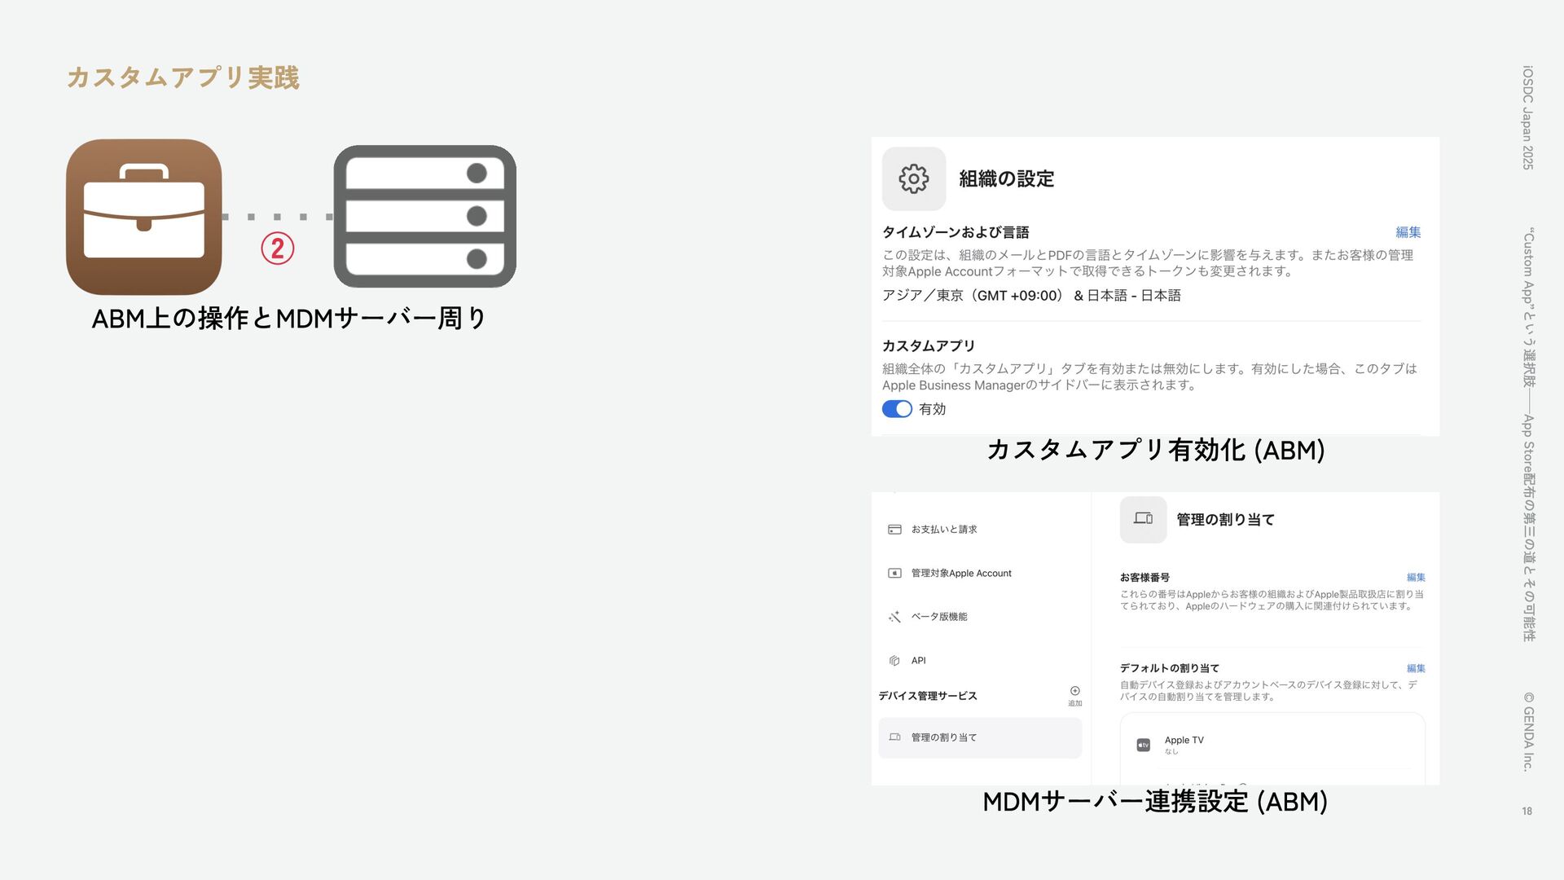Click the Apple TV row label
The width and height of the screenshot is (1564, 880).
(x=1184, y=741)
